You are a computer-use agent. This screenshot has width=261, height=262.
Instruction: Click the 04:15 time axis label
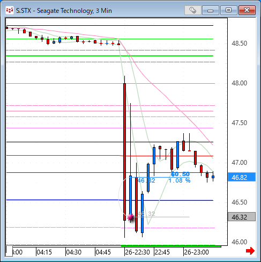tap(44, 252)
